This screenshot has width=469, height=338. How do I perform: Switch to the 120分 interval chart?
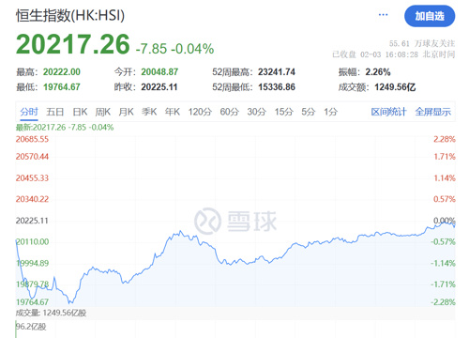pyautogui.click(x=200, y=112)
